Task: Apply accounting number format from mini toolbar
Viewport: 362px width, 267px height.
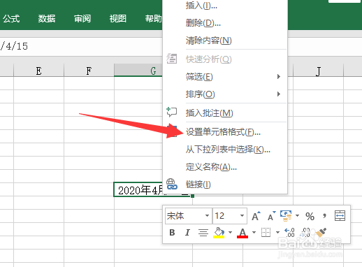Action: [286, 216]
